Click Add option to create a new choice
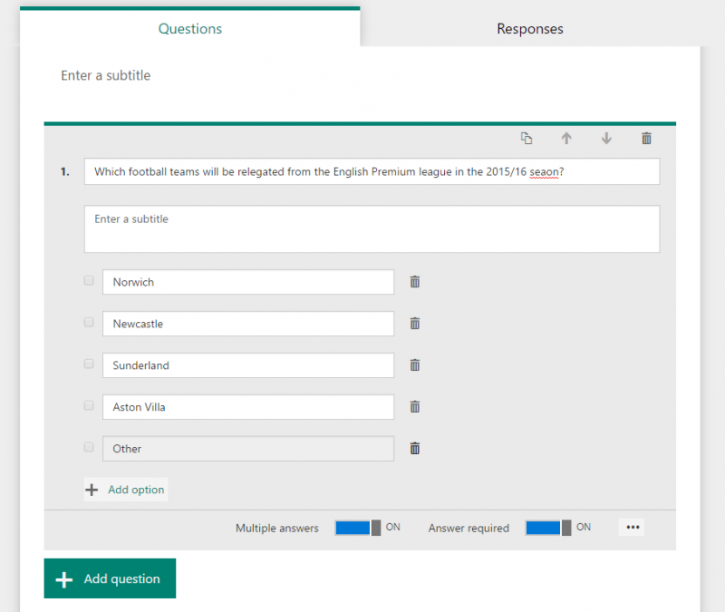Screen dimensions: 725x612 (125, 490)
